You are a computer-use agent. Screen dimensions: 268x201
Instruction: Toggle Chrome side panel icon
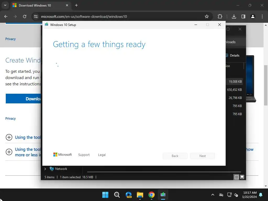[243, 16]
